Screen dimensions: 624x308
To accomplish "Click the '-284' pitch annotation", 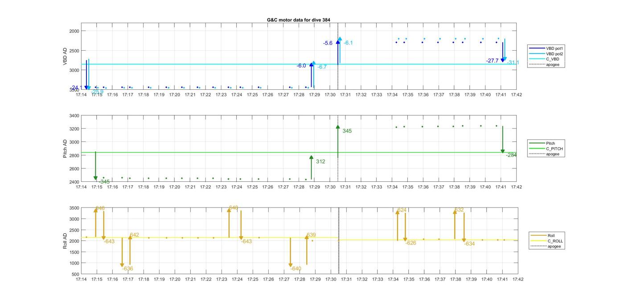I will pyautogui.click(x=511, y=155).
